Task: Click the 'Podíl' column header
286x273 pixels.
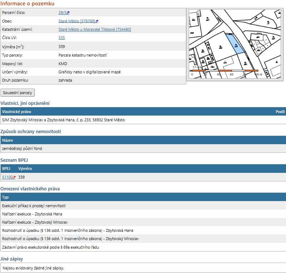Action: pos(280,112)
